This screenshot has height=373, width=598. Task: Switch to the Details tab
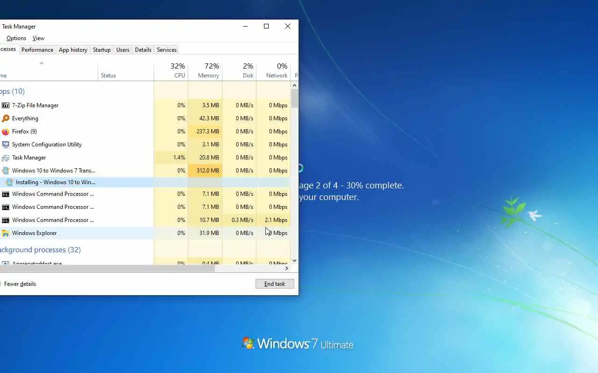tap(143, 50)
